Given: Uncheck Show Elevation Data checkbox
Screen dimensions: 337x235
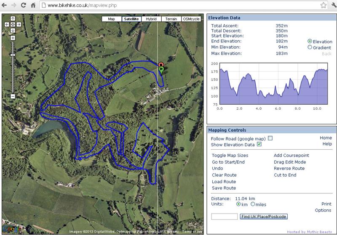Looking at the screenshot, I should point(259,145).
